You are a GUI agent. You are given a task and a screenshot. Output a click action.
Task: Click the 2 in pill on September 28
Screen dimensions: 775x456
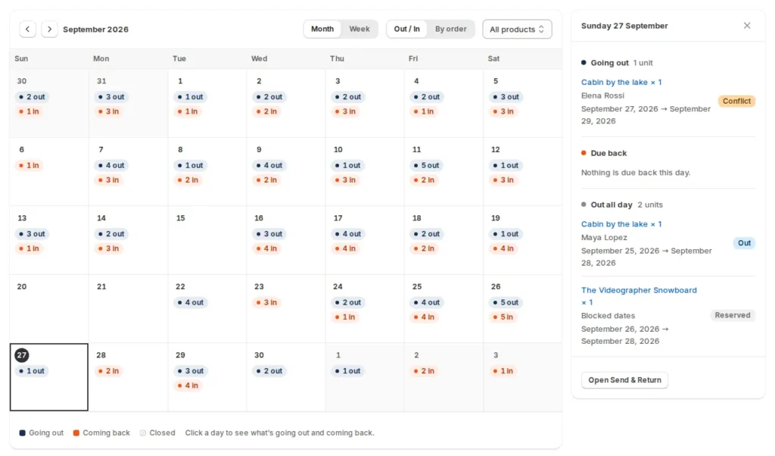point(109,371)
